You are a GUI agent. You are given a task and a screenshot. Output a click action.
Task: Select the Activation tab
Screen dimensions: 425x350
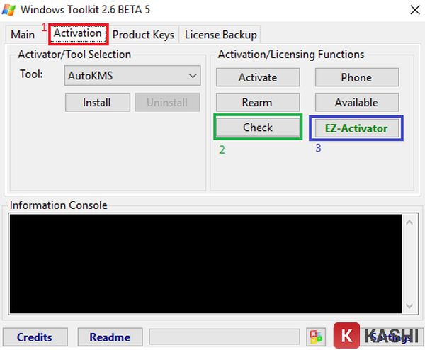pos(79,33)
